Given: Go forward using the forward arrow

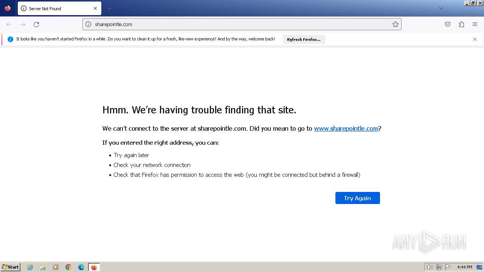Looking at the screenshot, I should tap(23, 24).
